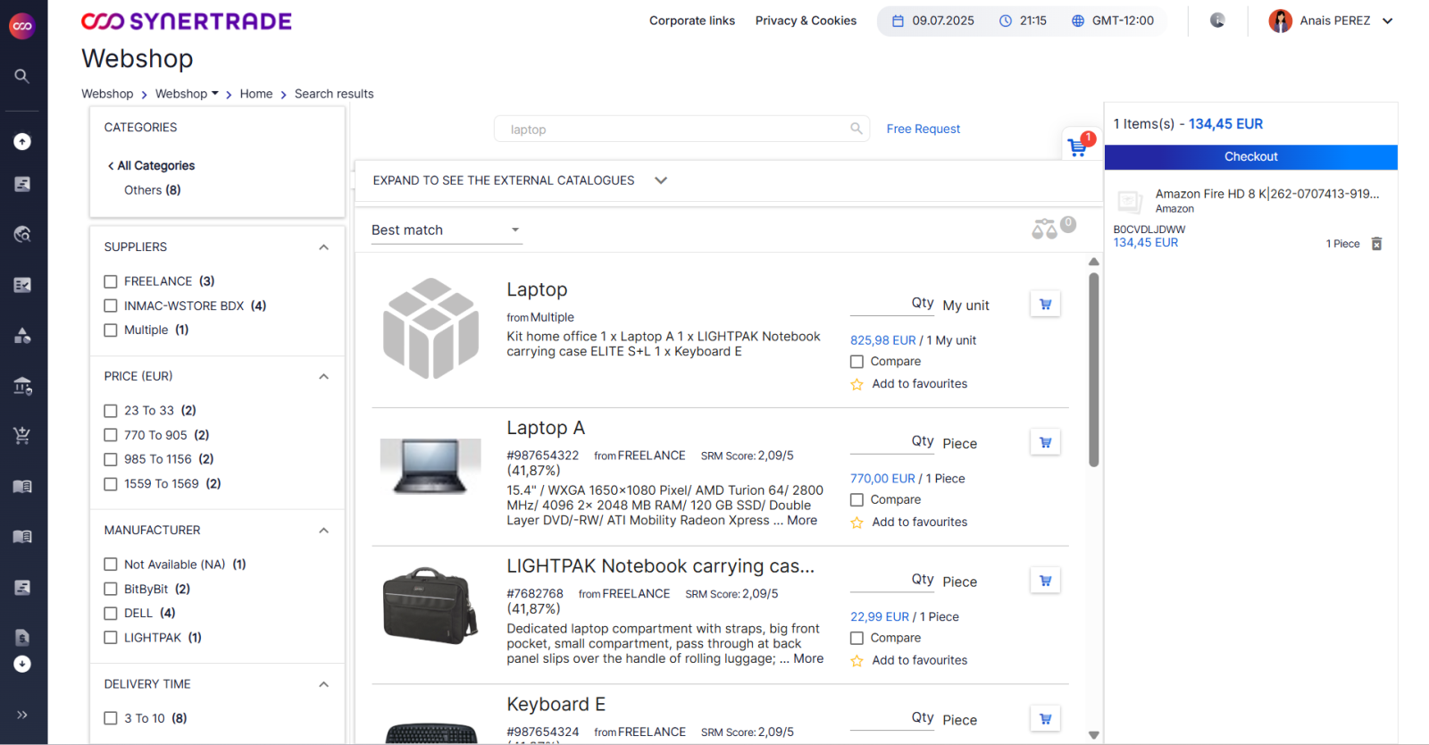
Task: Collapse the SUPPLIERS filter section
Action: click(323, 247)
